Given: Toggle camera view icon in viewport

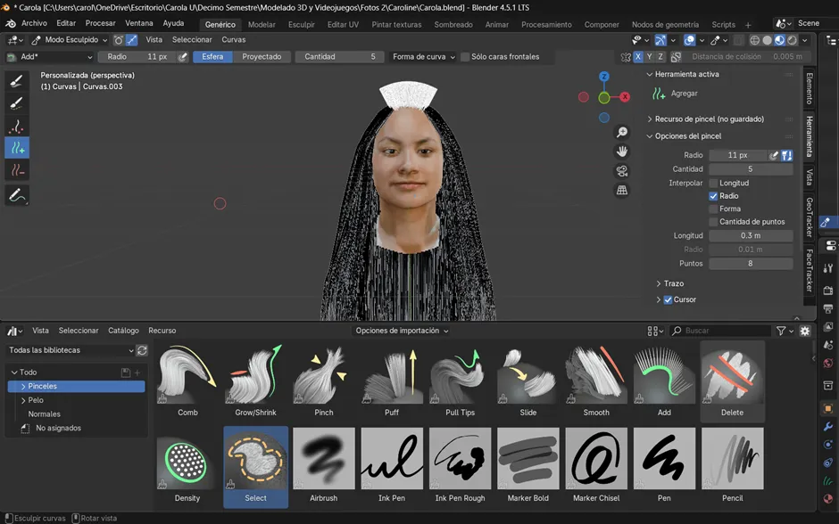Looking at the screenshot, I should (x=622, y=171).
